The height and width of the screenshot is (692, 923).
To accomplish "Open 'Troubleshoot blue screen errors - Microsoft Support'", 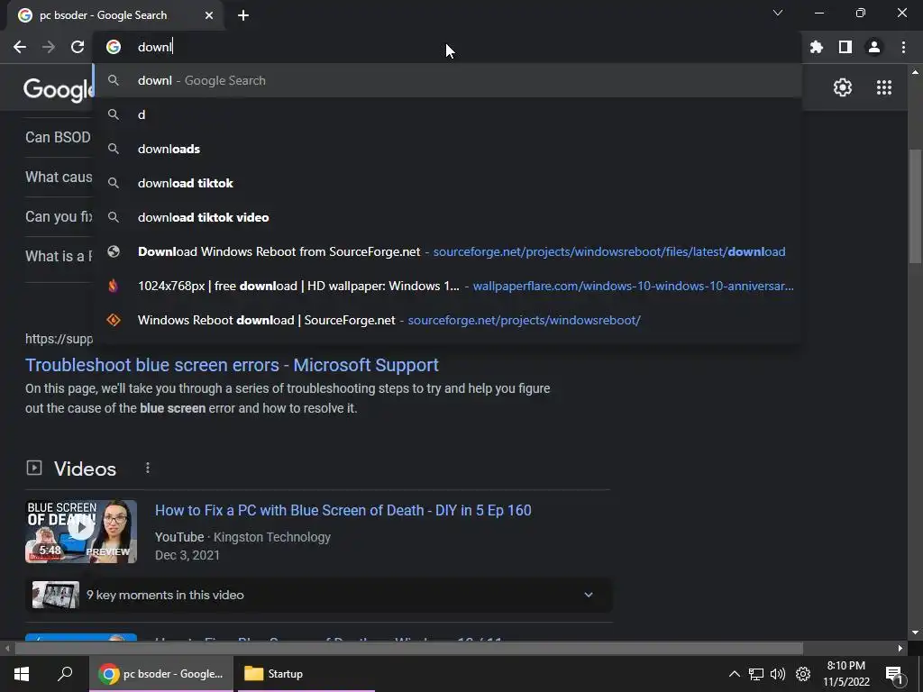I will coord(232,365).
